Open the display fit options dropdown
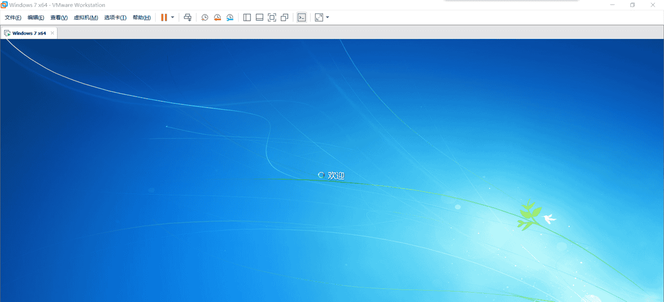Viewport: 664px width, 302px height. [327, 17]
